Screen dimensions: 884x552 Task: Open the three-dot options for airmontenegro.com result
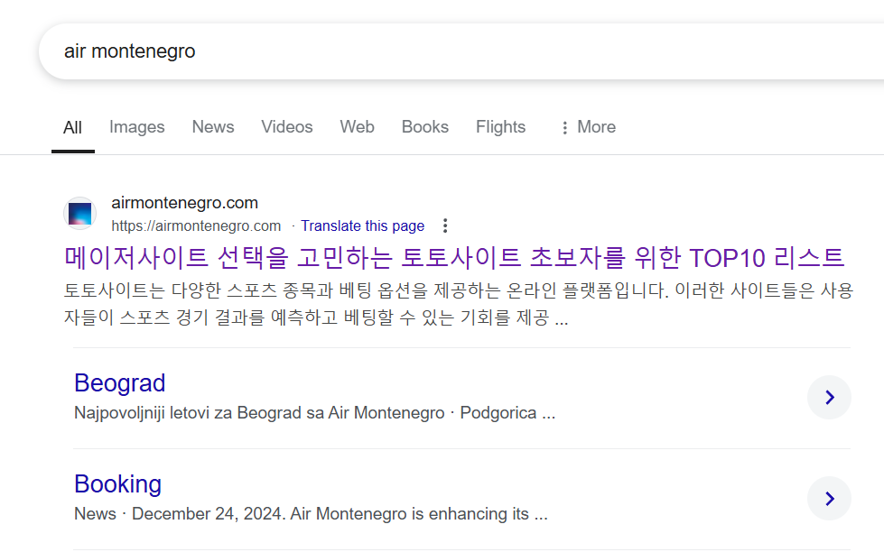(445, 225)
